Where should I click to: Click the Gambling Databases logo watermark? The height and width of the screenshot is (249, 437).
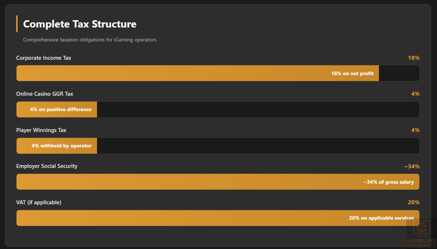pos(421,234)
